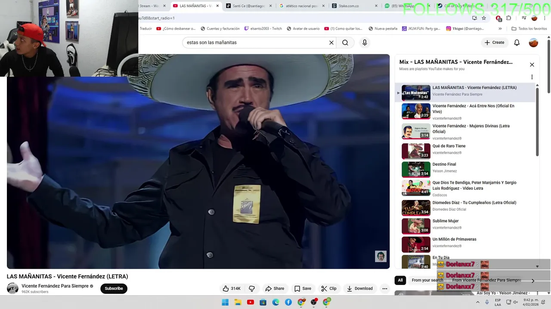
Task: Show next filter chips with the arrow
Action: 533,281
